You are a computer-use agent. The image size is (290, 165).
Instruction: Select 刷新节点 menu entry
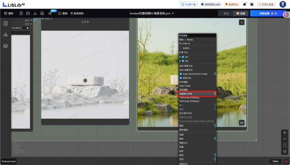coord(197,78)
